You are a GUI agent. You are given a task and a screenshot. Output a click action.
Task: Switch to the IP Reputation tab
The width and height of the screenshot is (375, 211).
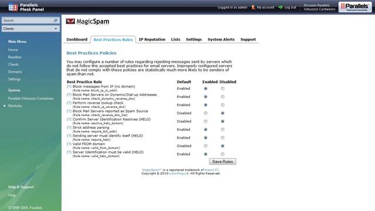152,39
